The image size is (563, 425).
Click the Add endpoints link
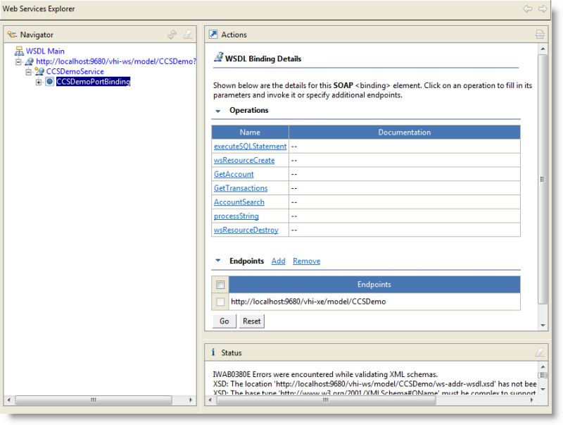278,261
